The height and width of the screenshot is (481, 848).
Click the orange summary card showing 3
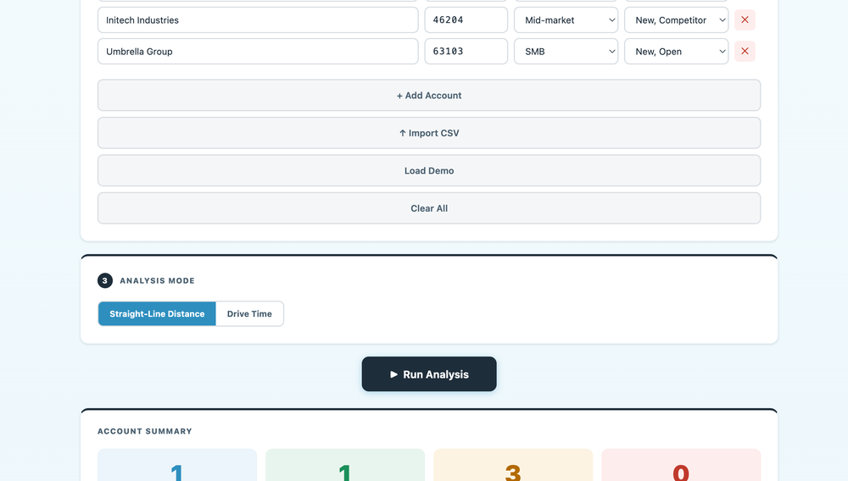[x=513, y=465]
